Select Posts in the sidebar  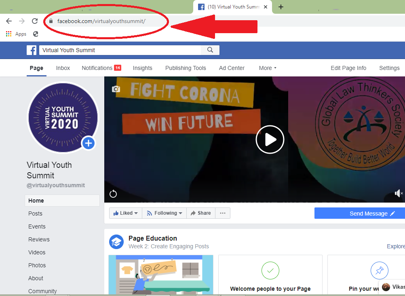pos(36,214)
